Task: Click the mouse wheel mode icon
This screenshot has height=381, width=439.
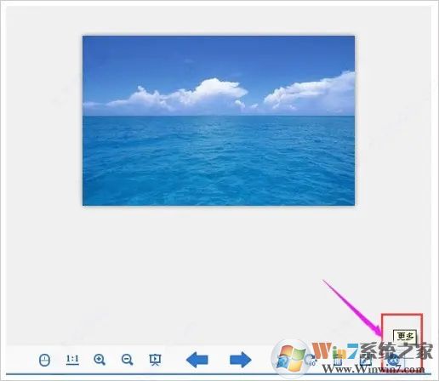Action: (x=44, y=360)
